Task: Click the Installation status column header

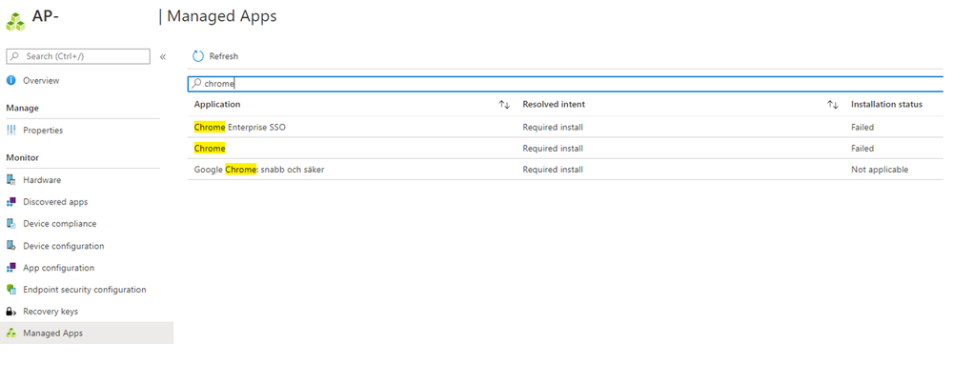Action: pos(886,105)
